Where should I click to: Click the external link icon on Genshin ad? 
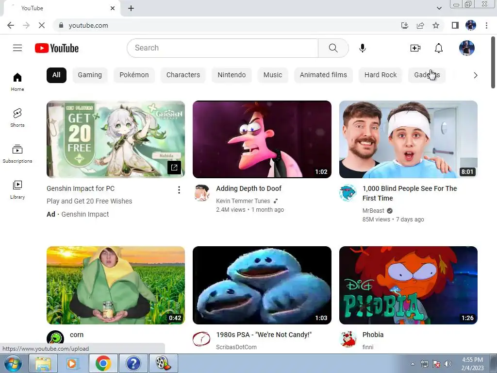pos(174,168)
